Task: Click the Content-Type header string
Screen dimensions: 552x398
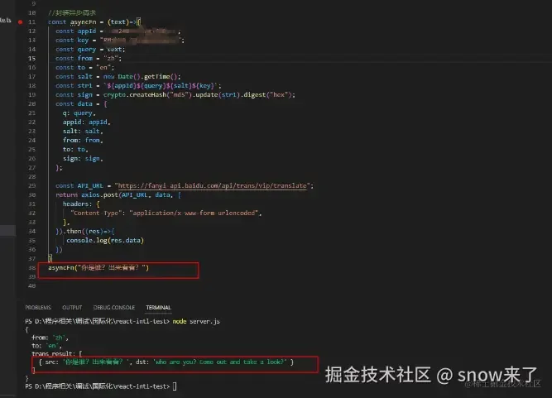Action: 95,213
